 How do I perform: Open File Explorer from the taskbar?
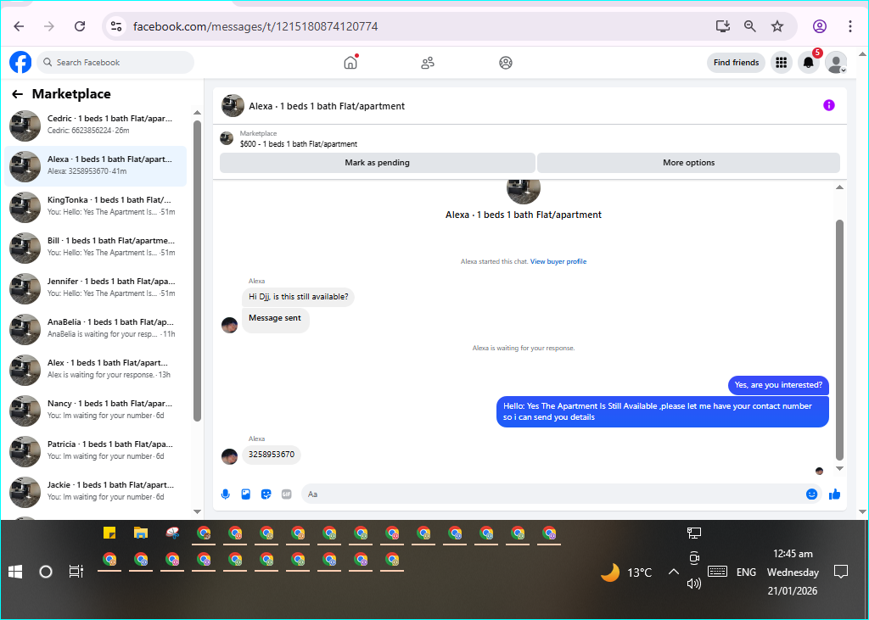(141, 533)
